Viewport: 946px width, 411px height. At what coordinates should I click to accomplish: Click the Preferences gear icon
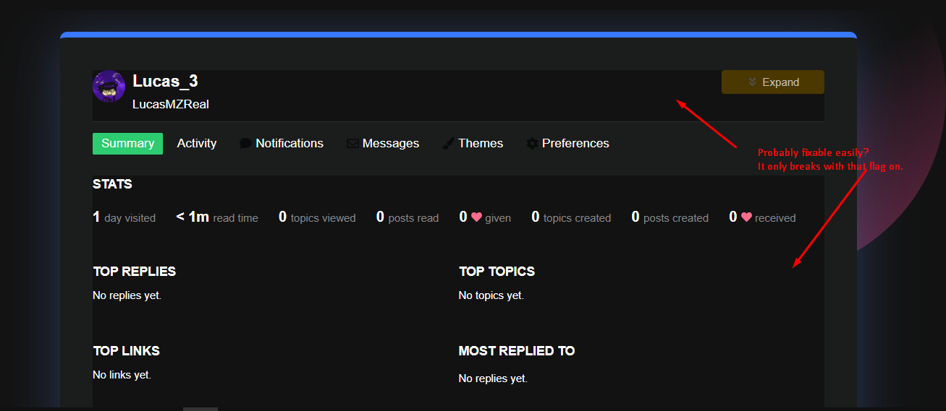coord(532,144)
